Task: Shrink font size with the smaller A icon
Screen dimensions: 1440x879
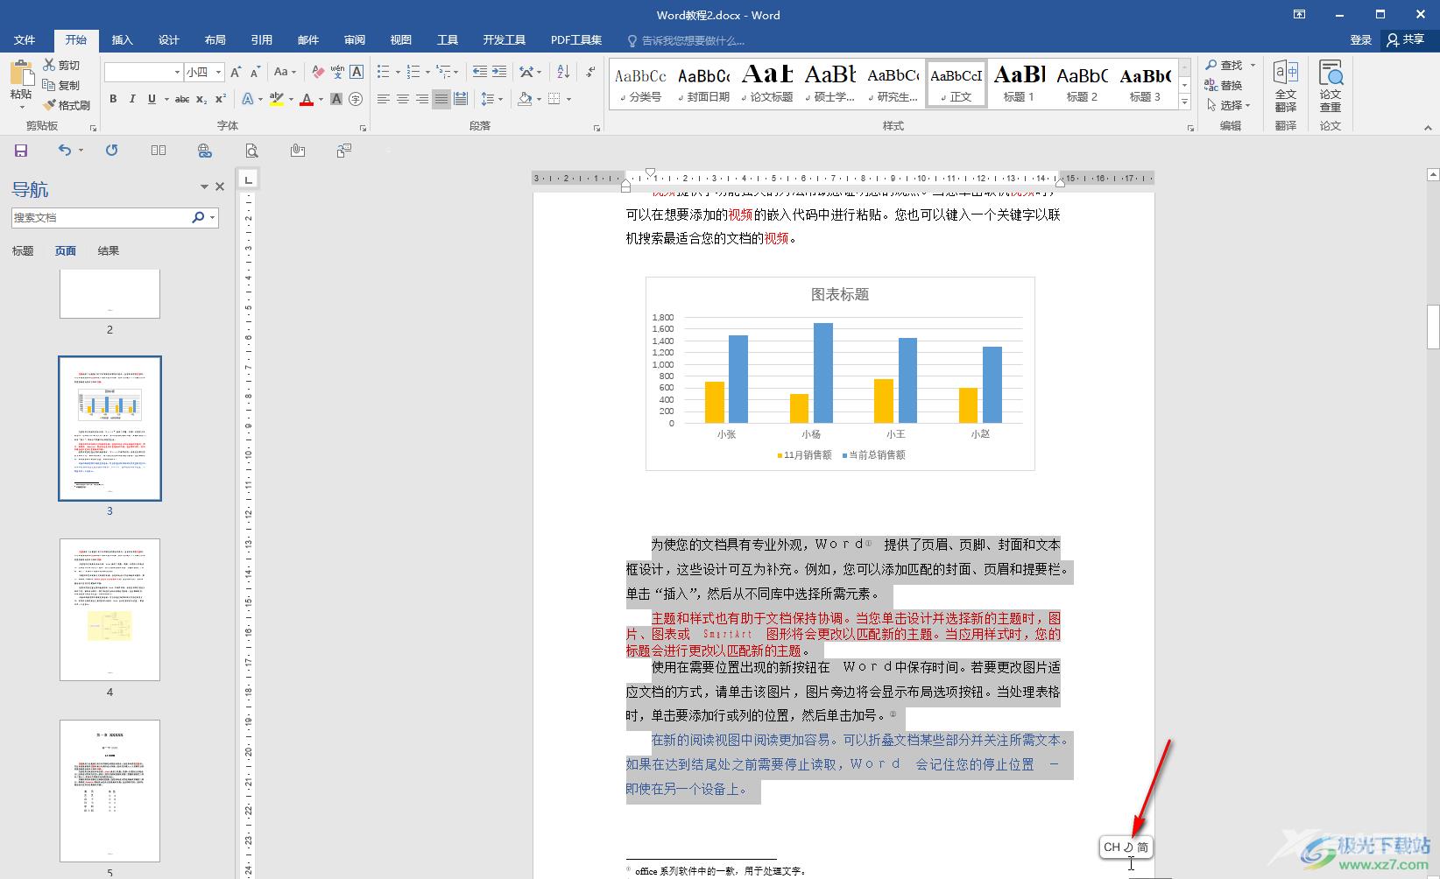Action: point(255,72)
